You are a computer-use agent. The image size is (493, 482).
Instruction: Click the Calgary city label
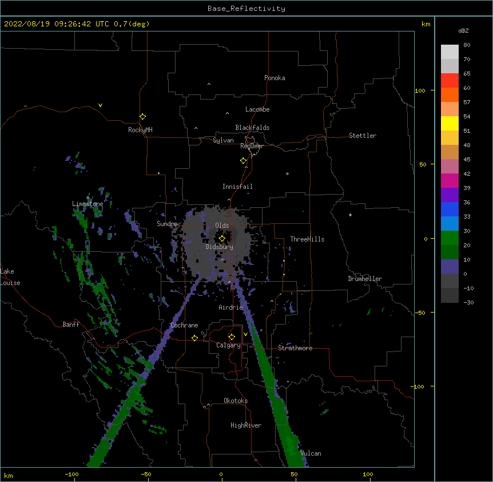pos(228,345)
